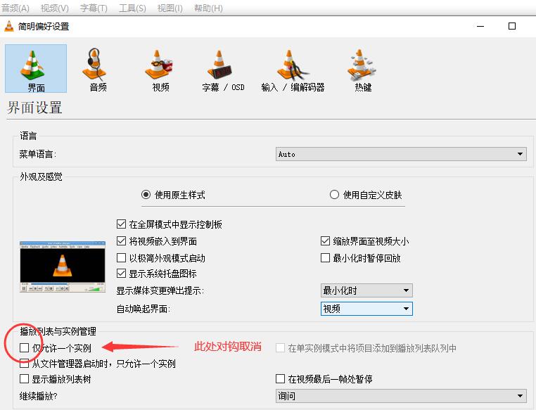The image size is (536, 410).
Task: Enable 在视频最后一帧处暂停 checkbox
Action: click(x=280, y=379)
